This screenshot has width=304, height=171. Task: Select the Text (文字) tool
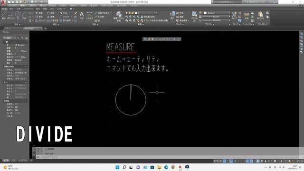[x=82, y=16]
